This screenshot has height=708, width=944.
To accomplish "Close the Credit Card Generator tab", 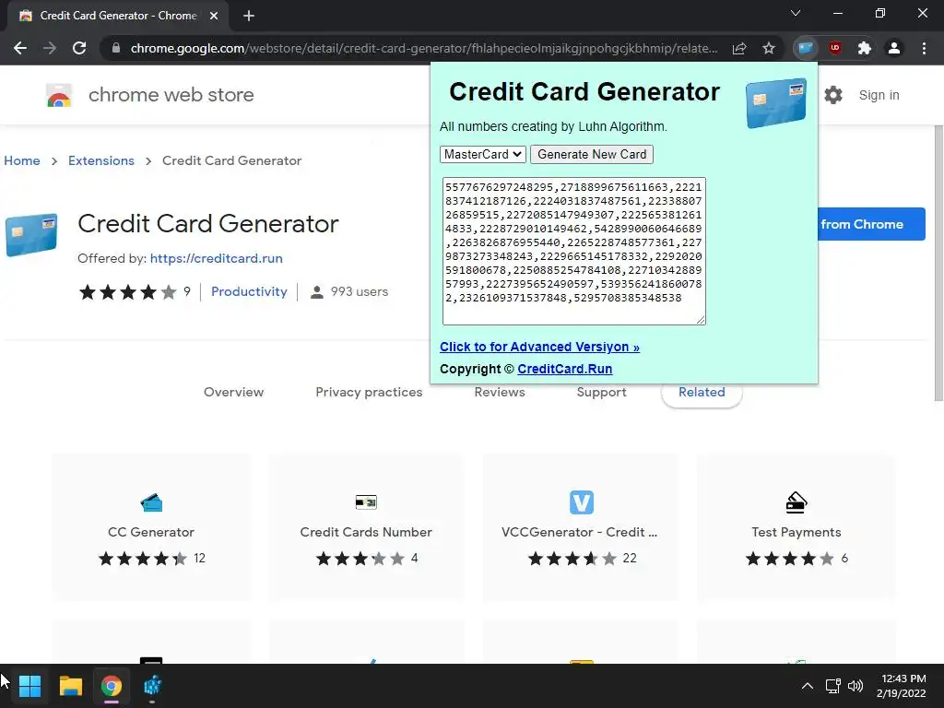I will pos(214,16).
